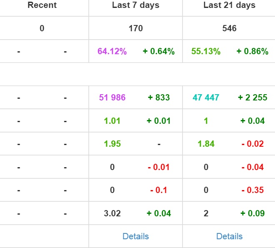Select the Recent column header
275x248 pixels.
point(42,5)
